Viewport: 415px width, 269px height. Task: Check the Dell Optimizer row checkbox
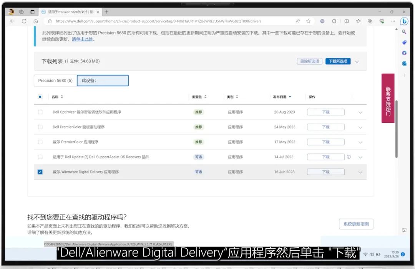pos(40,112)
